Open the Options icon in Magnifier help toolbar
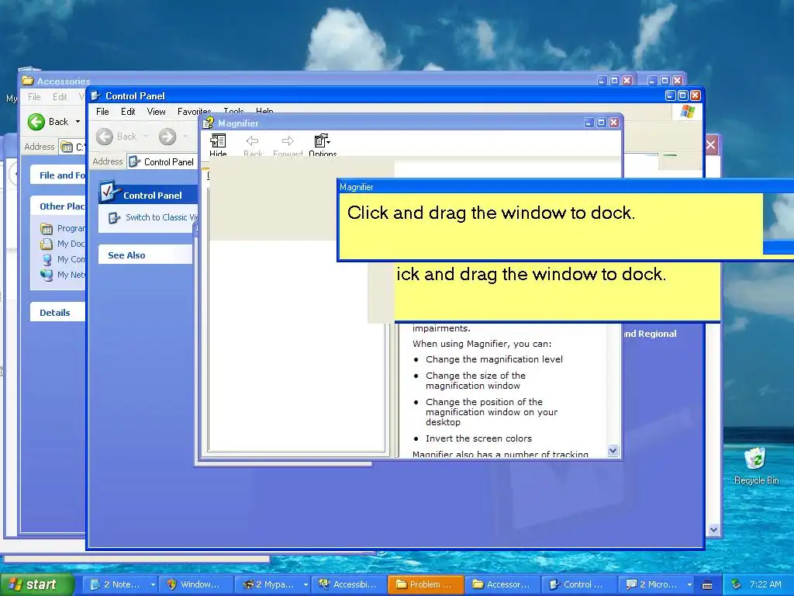 tap(322, 140)
